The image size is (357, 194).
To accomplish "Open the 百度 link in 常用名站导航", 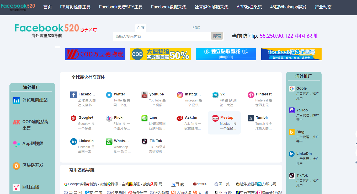I will coord(178,184).
